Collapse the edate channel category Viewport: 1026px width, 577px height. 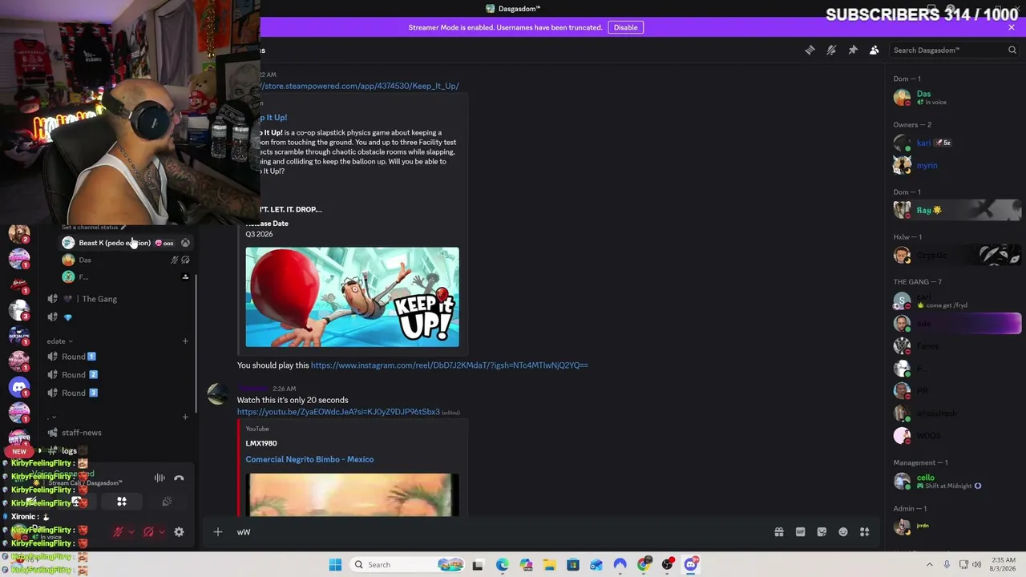(59, 341)
